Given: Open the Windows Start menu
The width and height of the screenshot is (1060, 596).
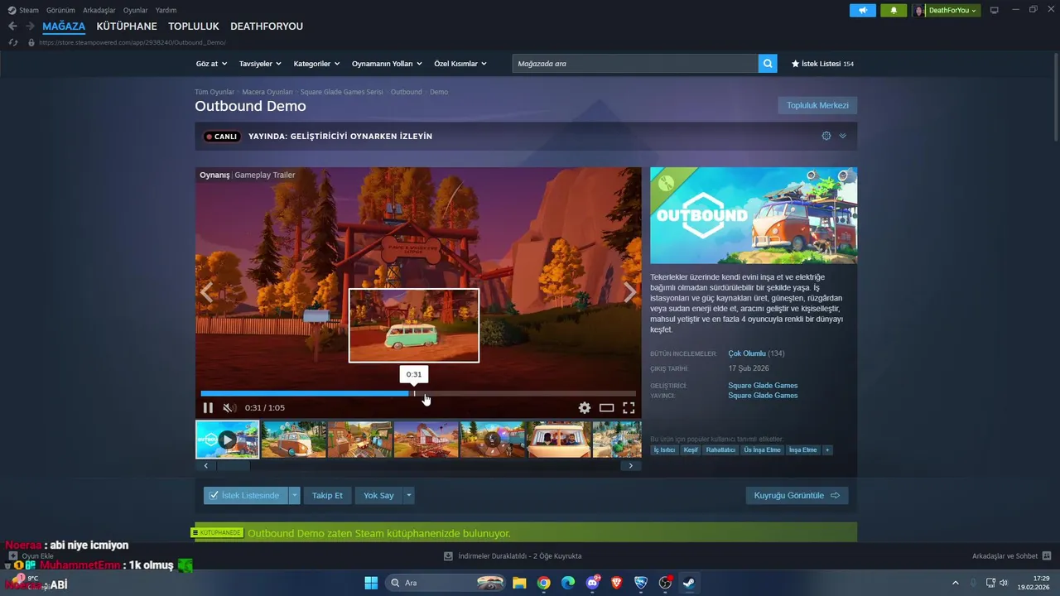Looking at the screenshot, I should point(371,583).
